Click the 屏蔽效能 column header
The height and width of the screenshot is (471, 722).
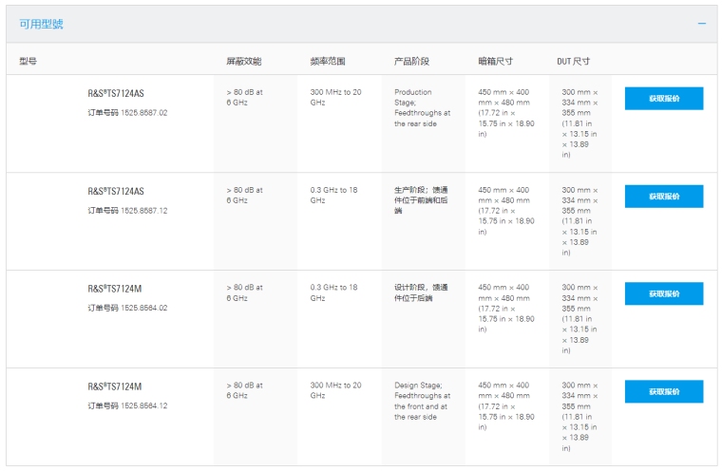coord(243,62)
